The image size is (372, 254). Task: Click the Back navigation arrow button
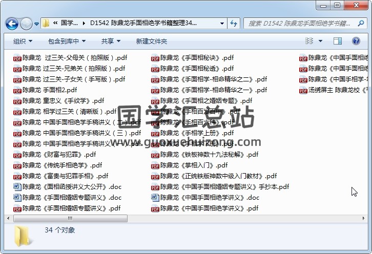pos(12,24)
